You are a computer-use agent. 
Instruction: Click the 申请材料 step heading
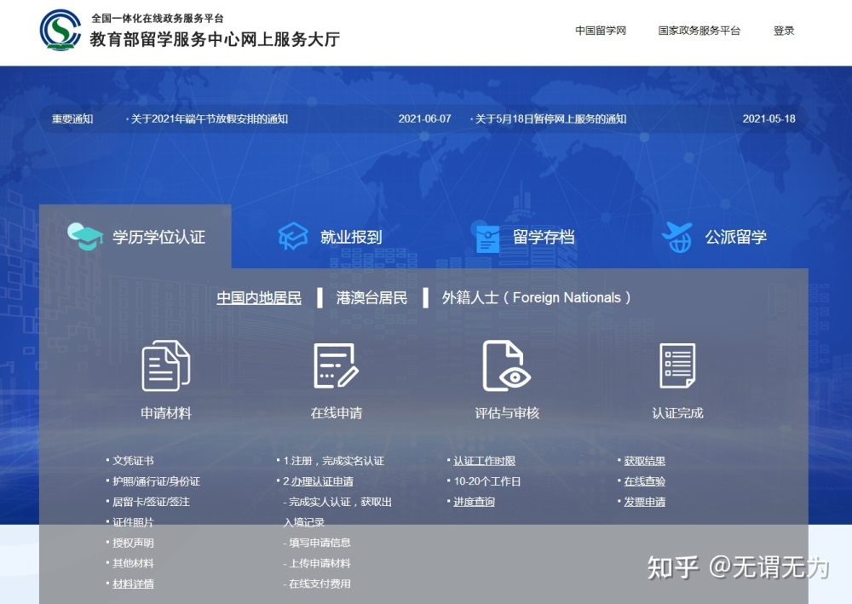click(x=166, y=413)
